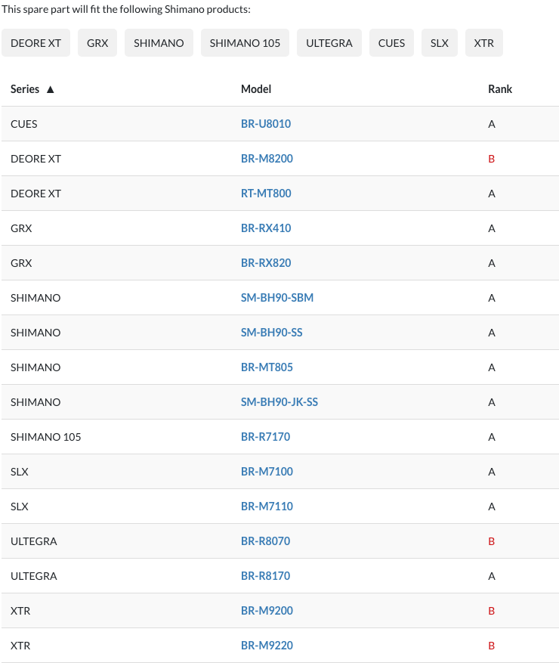
Task: Open the SM-BH90-SBM model link
Action: [x=277, y=298]
